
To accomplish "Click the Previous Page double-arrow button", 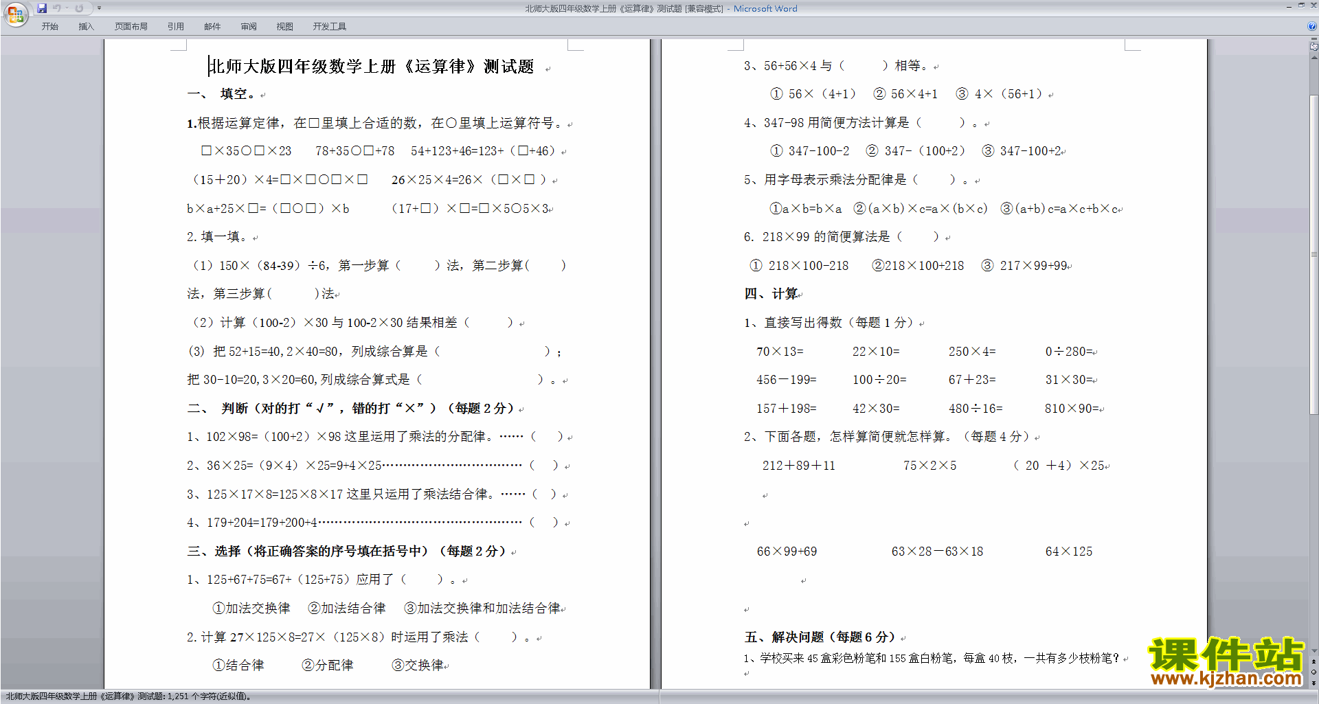I will pyautogui.click(x=1314, y=661).
